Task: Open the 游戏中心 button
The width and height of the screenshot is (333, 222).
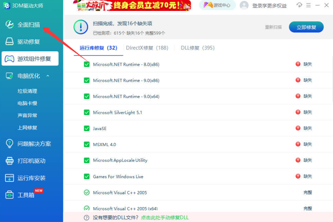Action: [217, 5]
